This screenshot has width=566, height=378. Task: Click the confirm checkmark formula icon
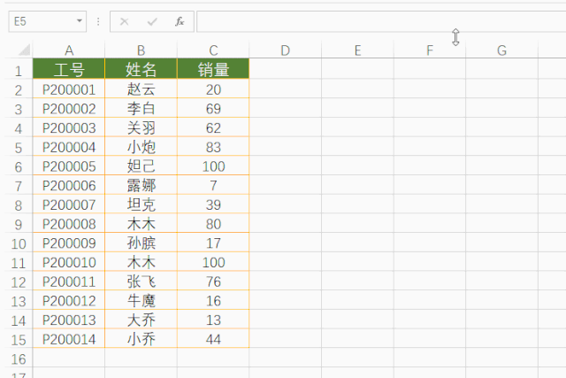pos(152,21)
